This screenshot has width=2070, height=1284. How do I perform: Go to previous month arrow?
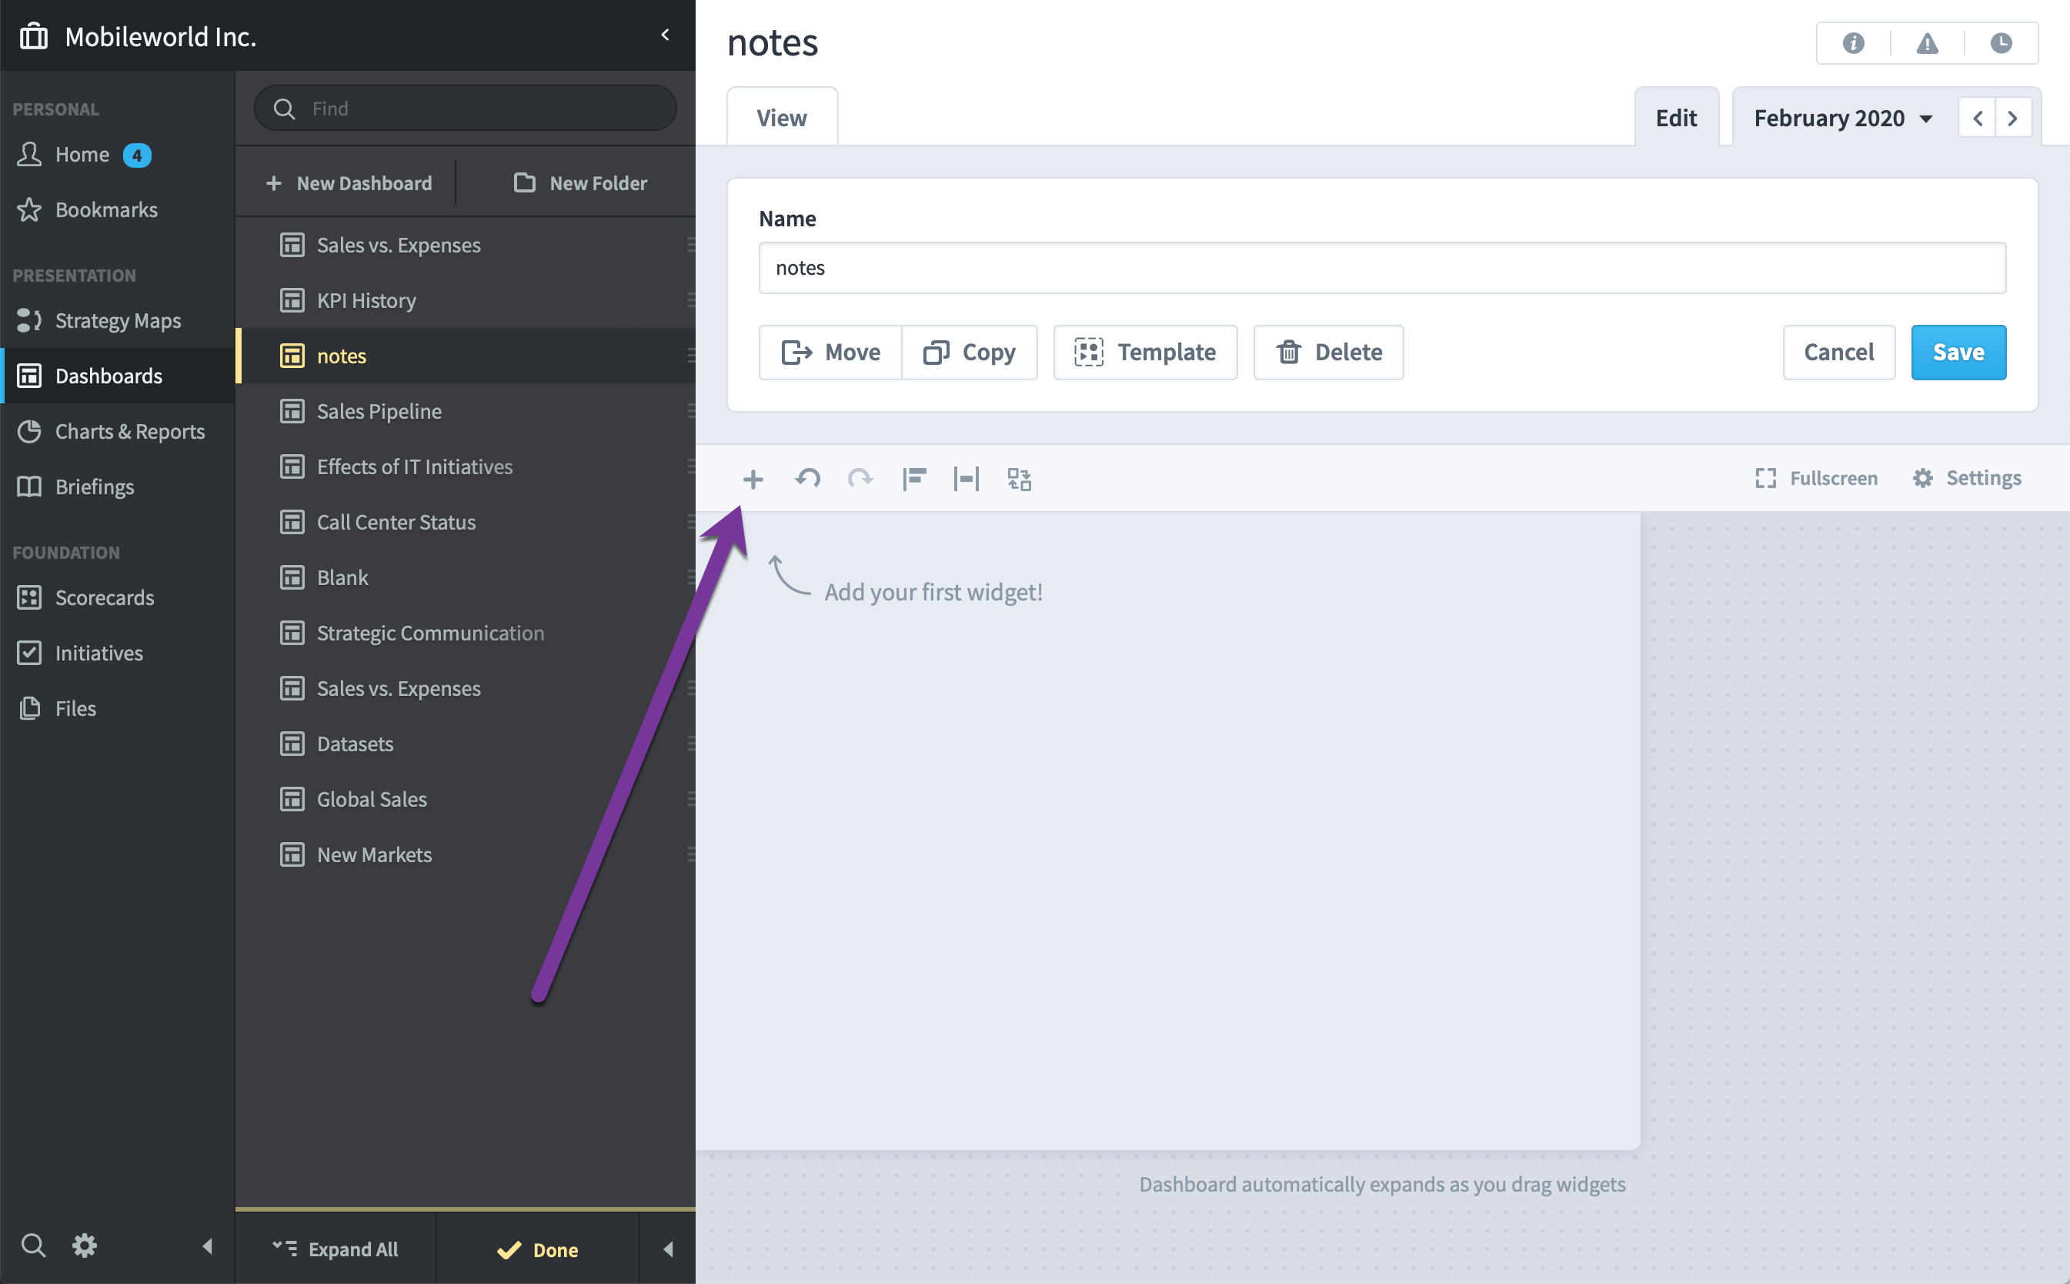(x=1978, y=118)
